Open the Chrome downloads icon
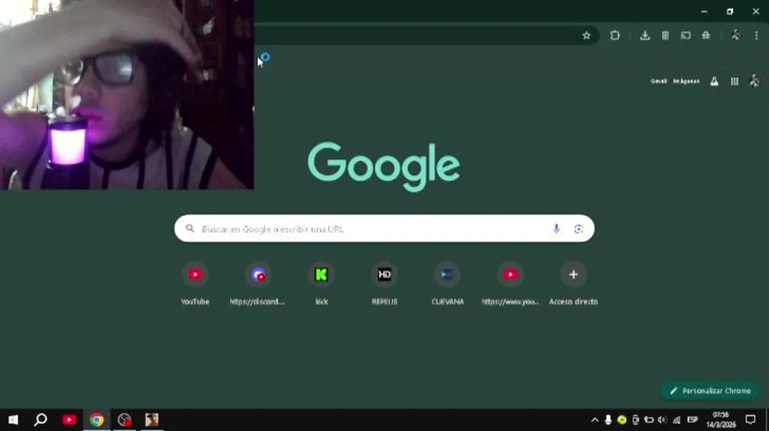The image size is (769, 431). point(644,35)
